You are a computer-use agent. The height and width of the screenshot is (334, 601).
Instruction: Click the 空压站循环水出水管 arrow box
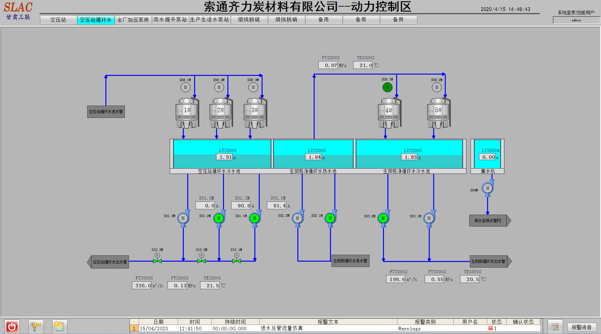coord(108,262)
